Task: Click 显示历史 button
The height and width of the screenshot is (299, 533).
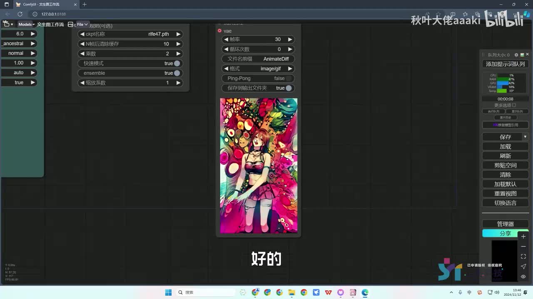Action: 505,118
